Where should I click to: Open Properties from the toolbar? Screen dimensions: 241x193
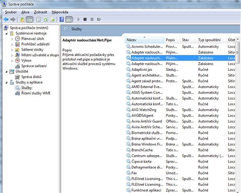pos(38,19)
